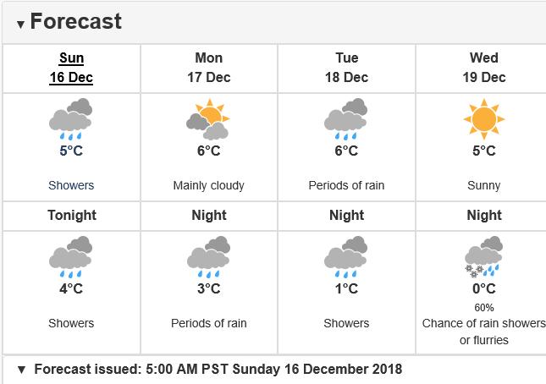The image size is (546, 384).
Task: Select the Mon 17 Dec column header
Action: (209, 68)
